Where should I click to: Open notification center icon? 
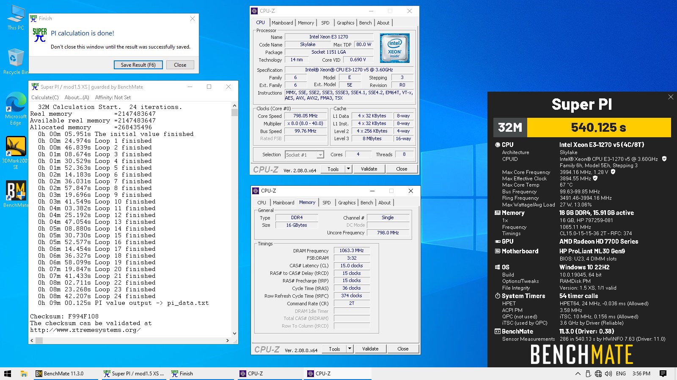point(663,374)
